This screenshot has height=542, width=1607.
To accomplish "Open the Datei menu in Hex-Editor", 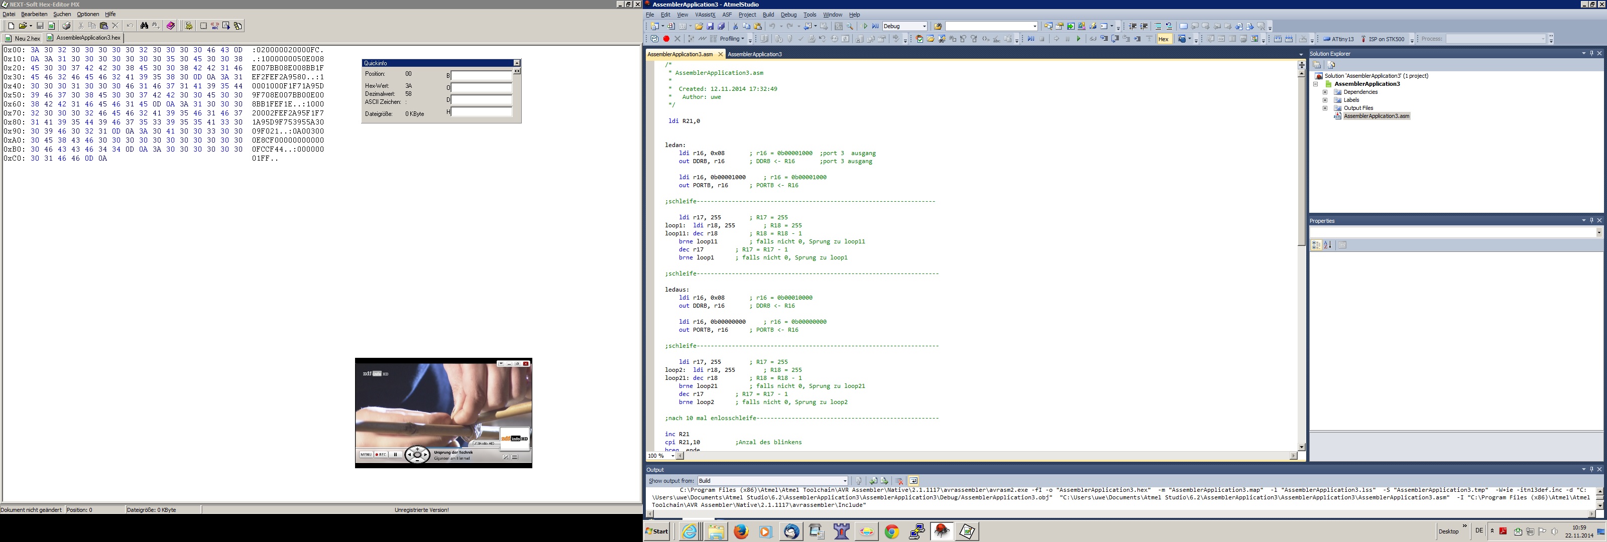I will pyautogui.click(x=9, y=15).
